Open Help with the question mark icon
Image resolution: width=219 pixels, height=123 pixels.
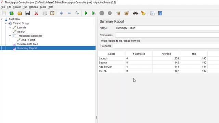click(x=160, y=13)
